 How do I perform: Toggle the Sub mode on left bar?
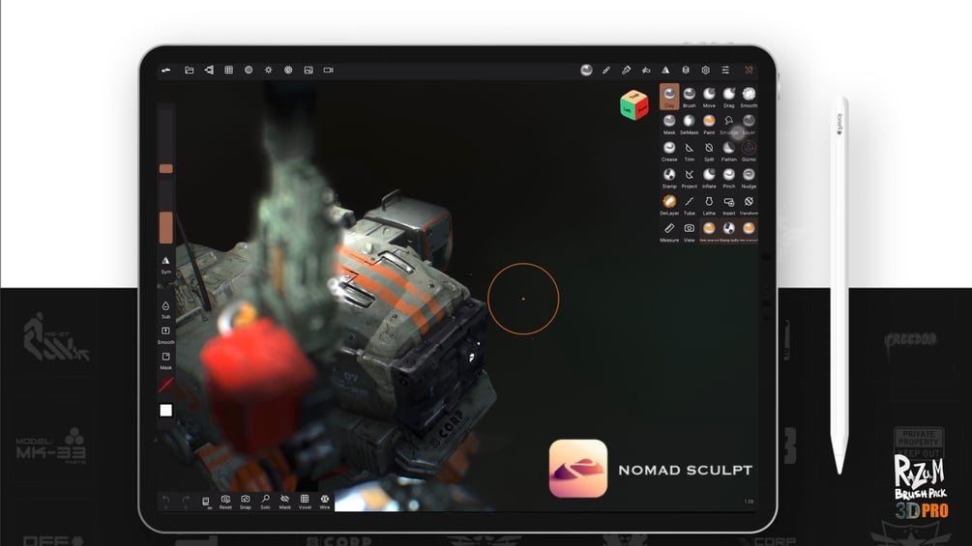(x=165, y=309)
